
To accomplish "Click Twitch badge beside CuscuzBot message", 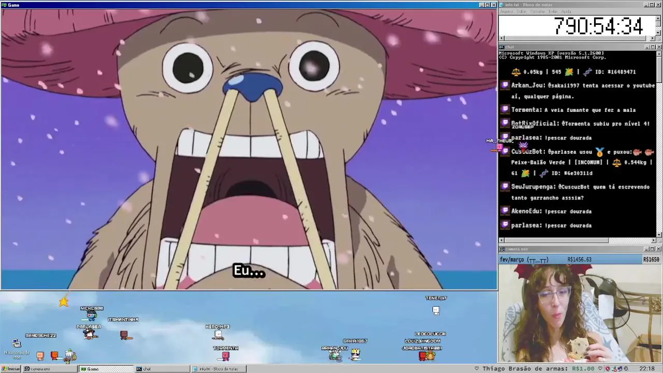I will [505, 151].
